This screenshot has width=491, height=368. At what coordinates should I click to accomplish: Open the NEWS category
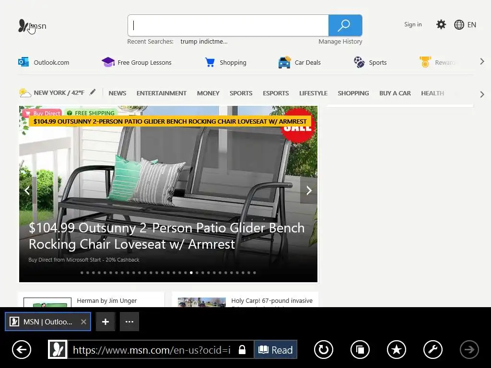[x=117, y=93]
